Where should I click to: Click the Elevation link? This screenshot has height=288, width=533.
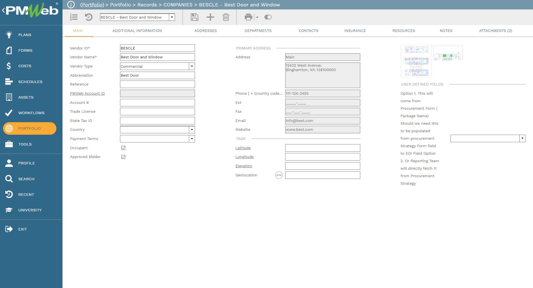[244, 166]
